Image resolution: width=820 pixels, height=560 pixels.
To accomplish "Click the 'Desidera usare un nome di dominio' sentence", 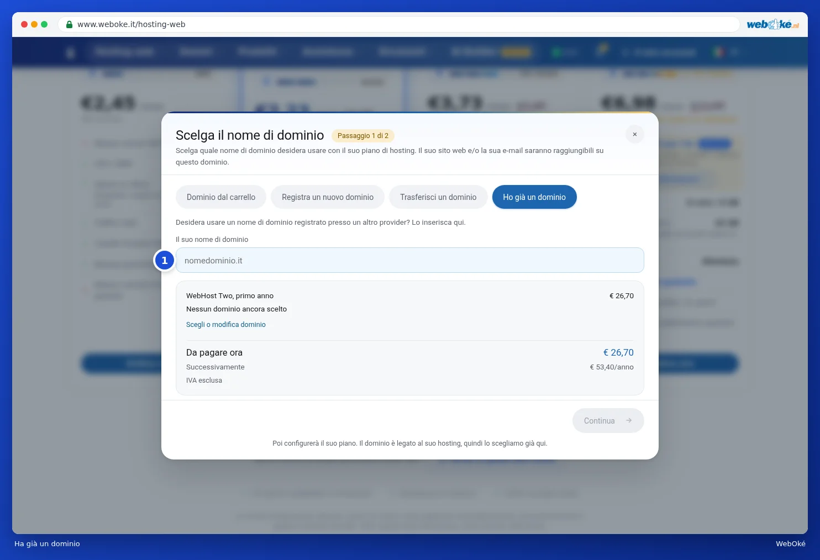I will 320,223.
